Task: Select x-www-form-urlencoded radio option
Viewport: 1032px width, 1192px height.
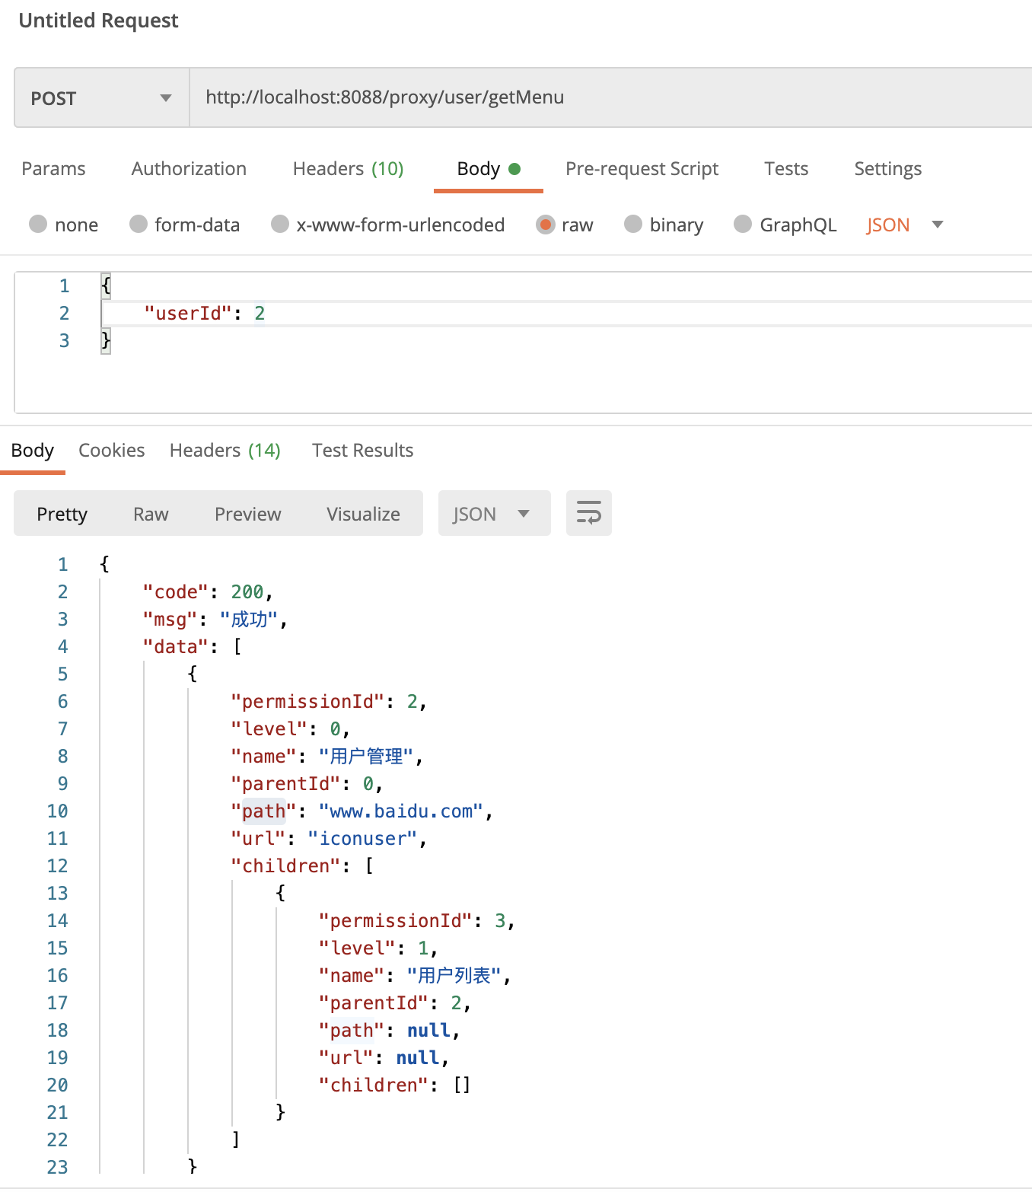Action: pos(280,224)
